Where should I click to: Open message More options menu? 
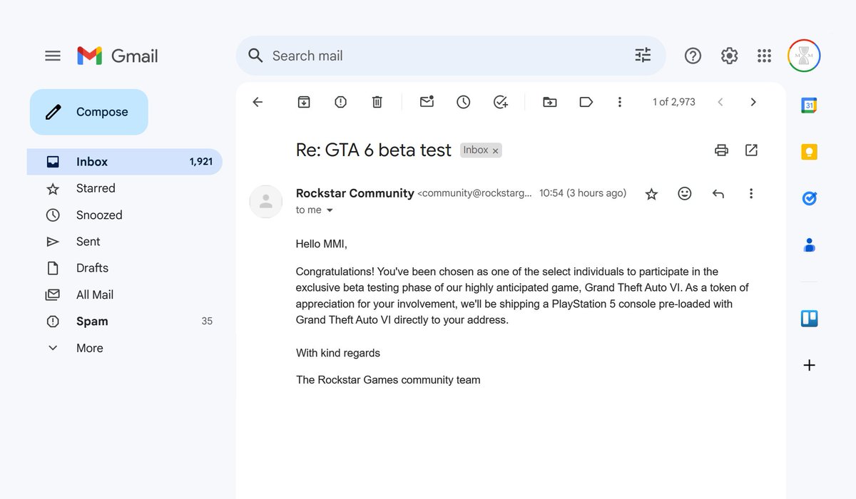tap(750, 193)
